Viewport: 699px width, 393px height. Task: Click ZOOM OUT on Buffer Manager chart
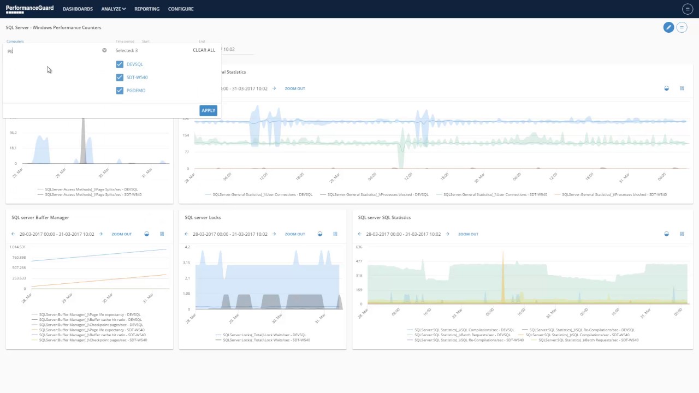pyautogui.click(x=122, y=234)
